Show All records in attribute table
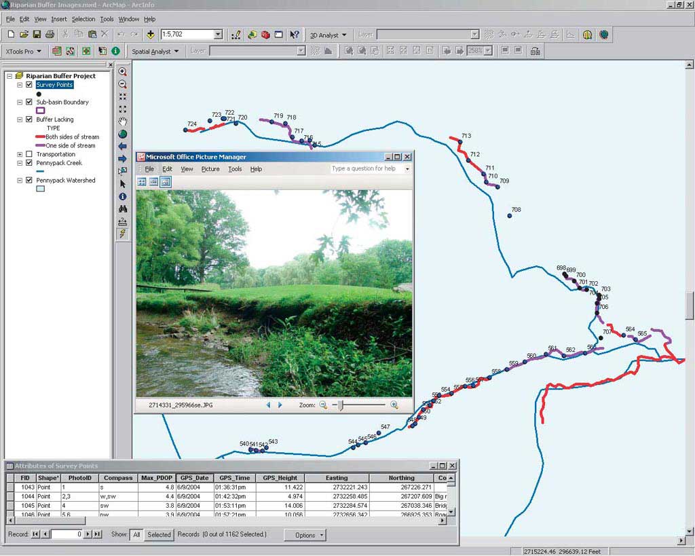Screen dimensions: 695x556 136,535
